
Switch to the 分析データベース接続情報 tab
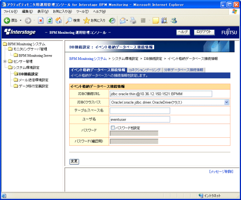click(184, 70)
